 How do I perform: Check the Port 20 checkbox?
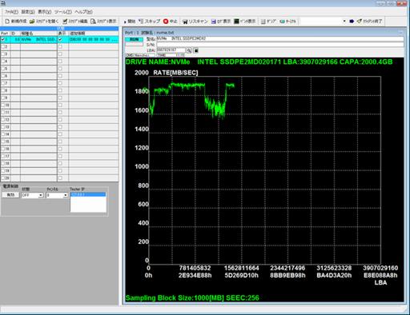click(3, 177)
